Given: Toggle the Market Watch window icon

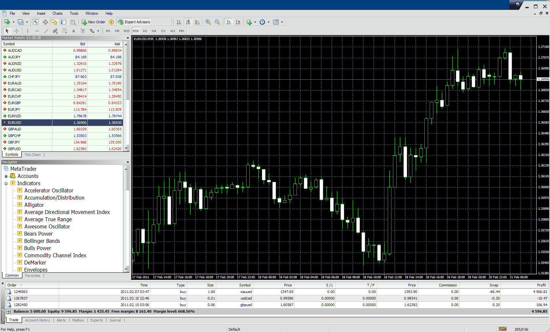Looking at the screenshot, I should 36,22.
